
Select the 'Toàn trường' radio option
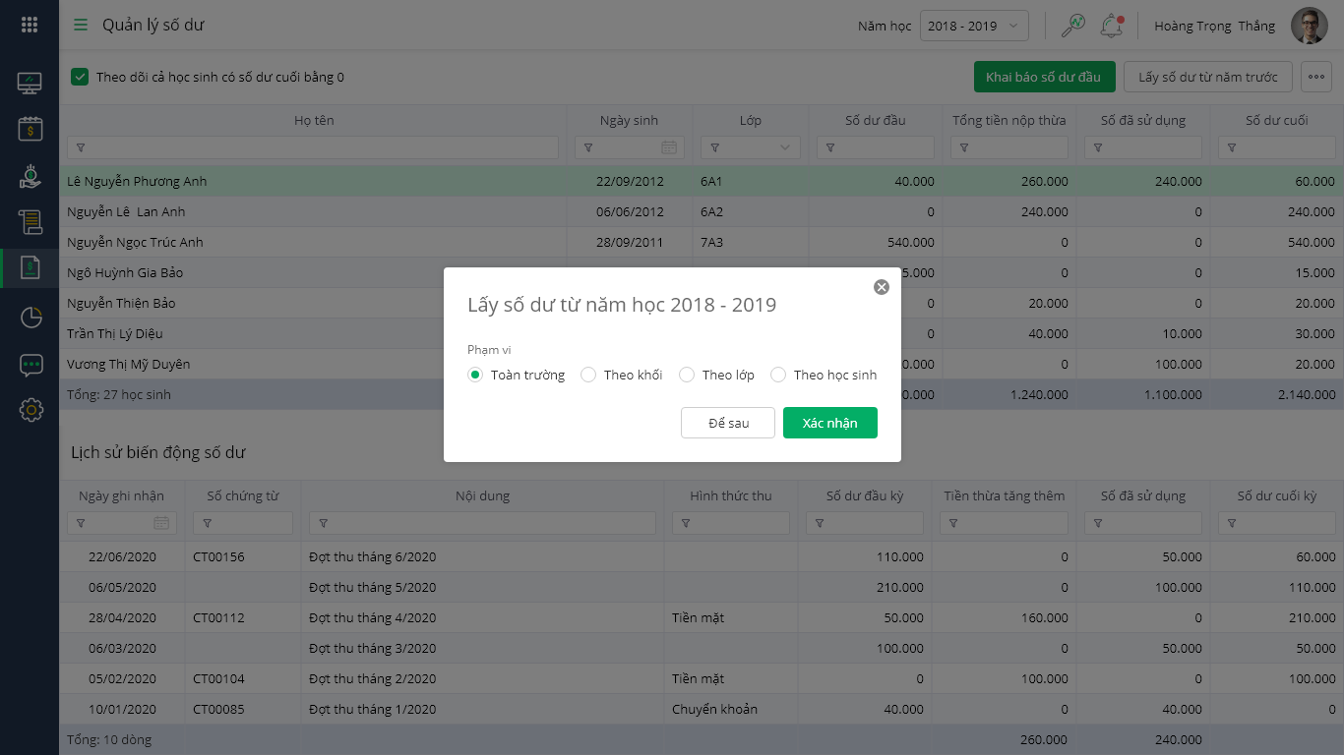475,375
